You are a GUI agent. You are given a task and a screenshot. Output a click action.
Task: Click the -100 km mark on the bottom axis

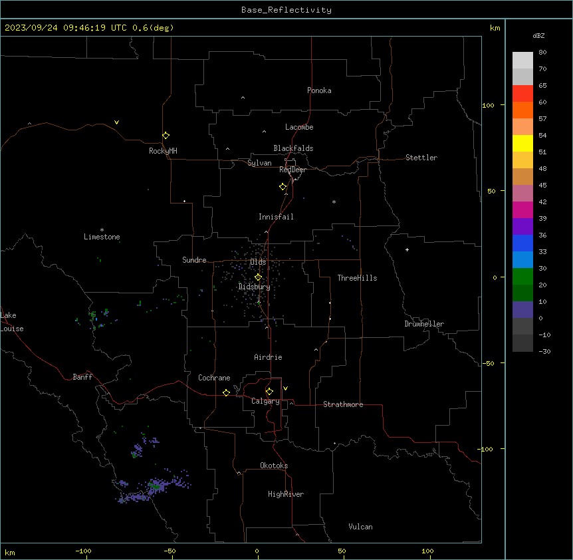click(x=83, y=551)
